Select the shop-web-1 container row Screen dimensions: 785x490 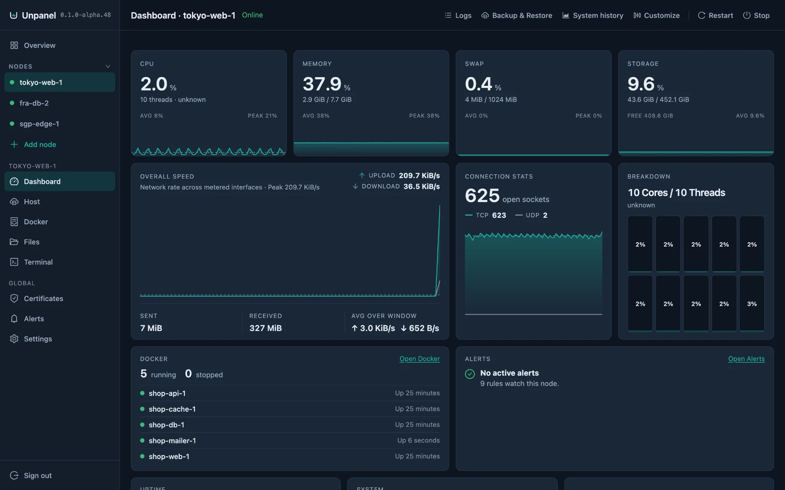tap(290, 456)
